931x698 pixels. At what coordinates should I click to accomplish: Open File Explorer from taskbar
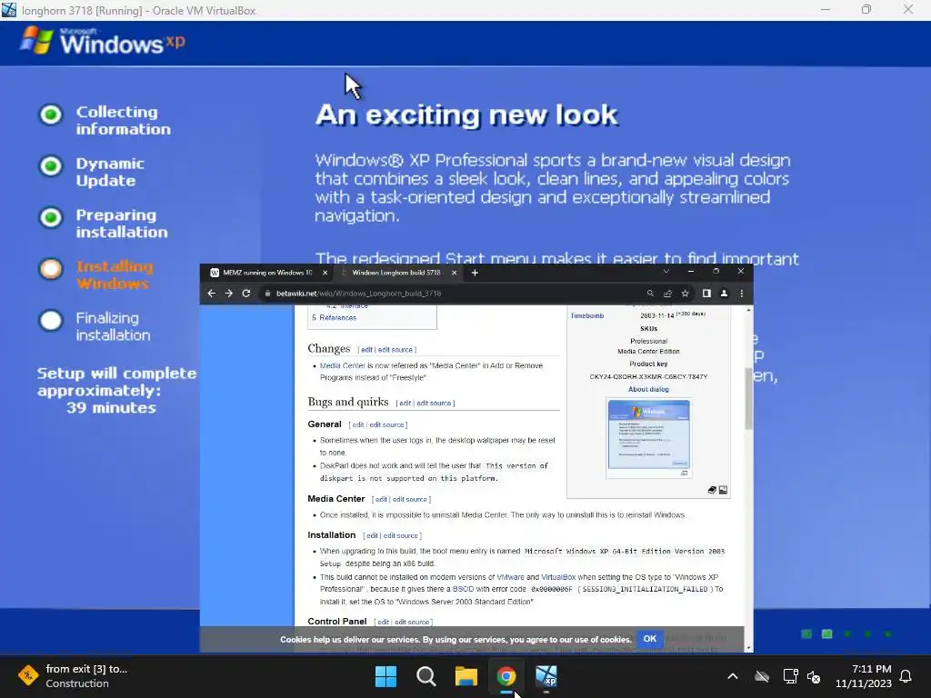point(466,676)
